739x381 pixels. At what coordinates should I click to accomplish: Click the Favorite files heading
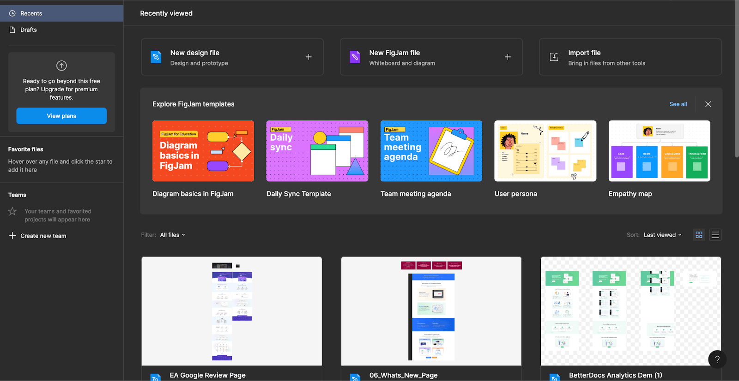(x=25, y=149)
